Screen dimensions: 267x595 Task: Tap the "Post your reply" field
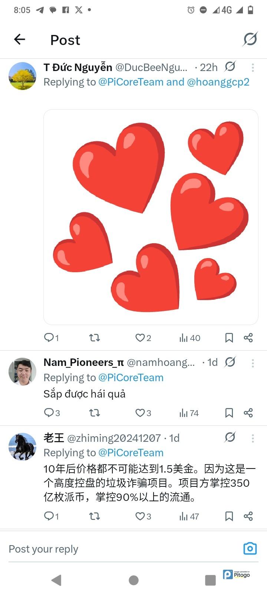pyautogui.click(x=111, y=549)
